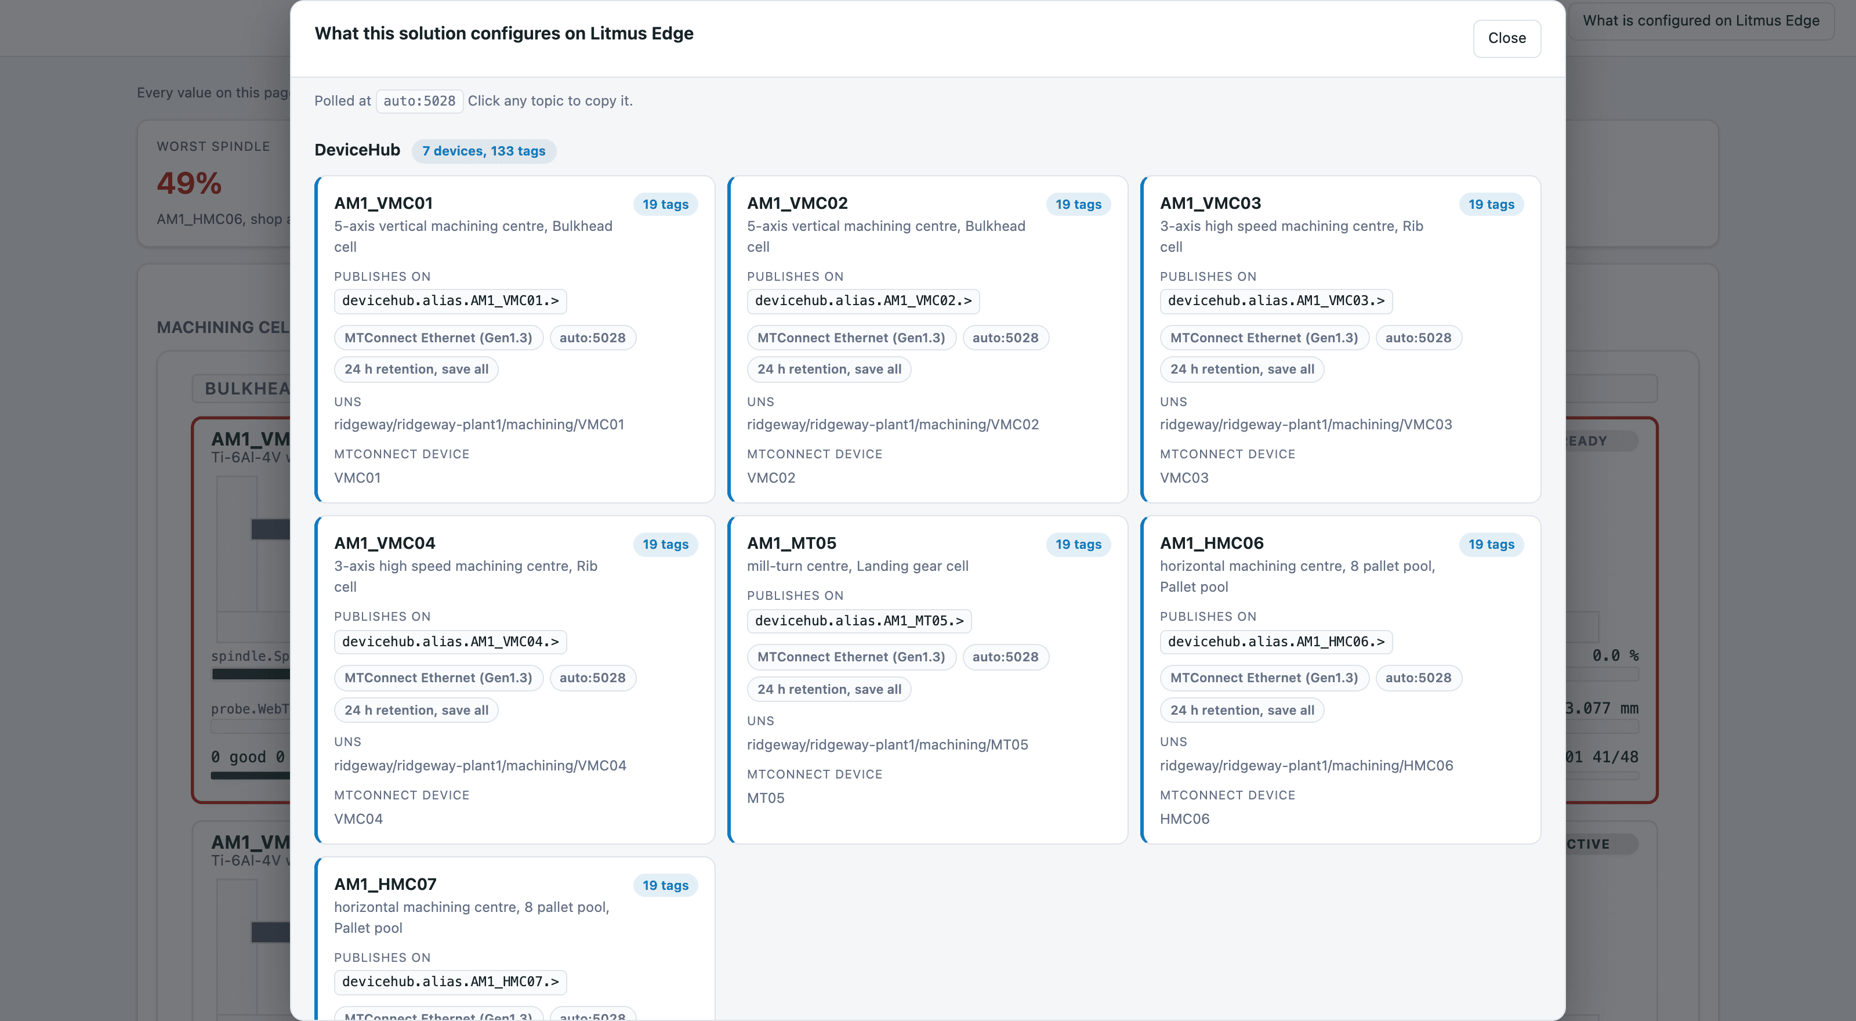Viewport: 1856px width, 1021px height.
Task: Copy topic devicehub.alias.AM1_VMC02.>
Action: [x=863, y=300]
